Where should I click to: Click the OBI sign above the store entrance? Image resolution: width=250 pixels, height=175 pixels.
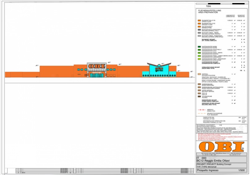click(97, 66)
